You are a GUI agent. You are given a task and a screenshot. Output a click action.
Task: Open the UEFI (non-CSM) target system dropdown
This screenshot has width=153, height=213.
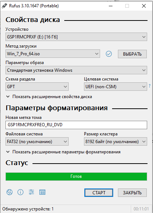pyautogui.click(x=115, y=87)
